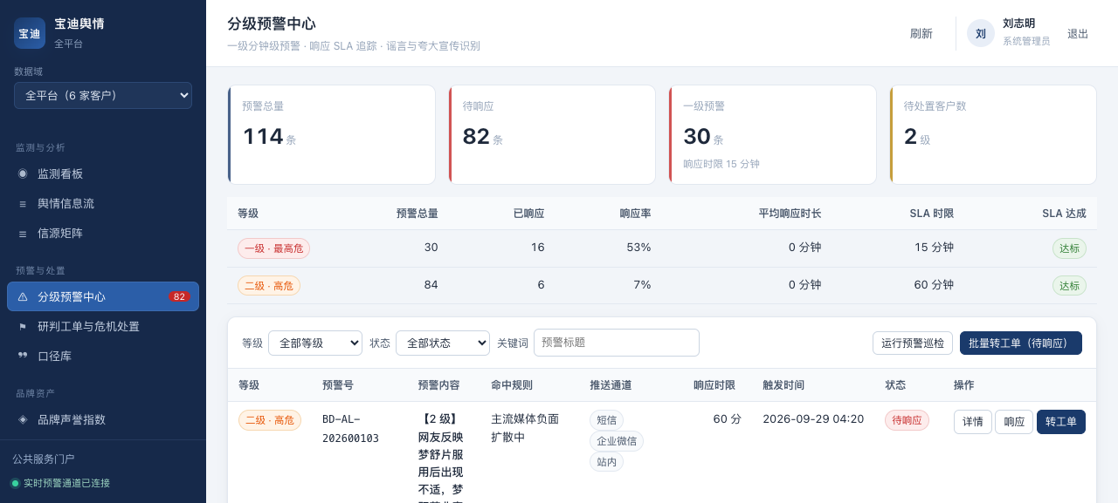The image size is (1118, 503).
Task: Click the 刷新 button
Action: [x=921, y=33]
